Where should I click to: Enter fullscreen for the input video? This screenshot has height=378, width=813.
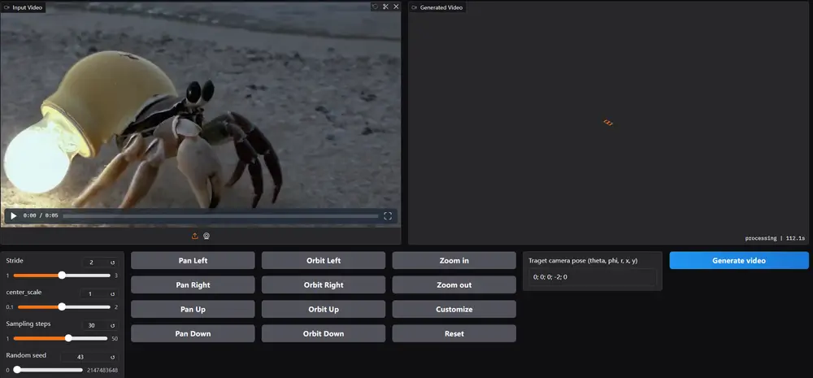(388, 216)
